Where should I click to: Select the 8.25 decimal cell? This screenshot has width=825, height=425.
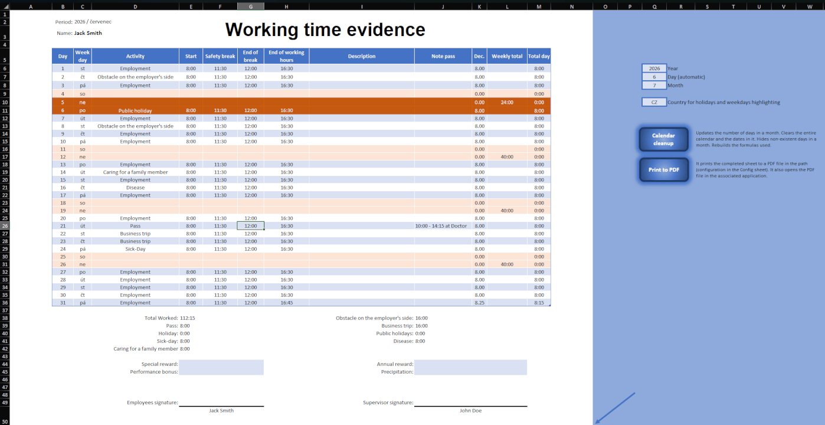pos(480,303)
